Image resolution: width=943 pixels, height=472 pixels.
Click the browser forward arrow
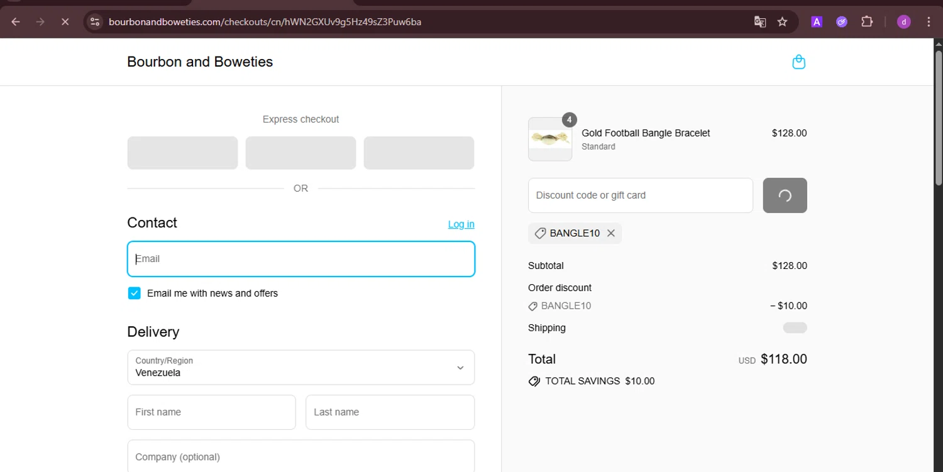(x=40, y=22)
